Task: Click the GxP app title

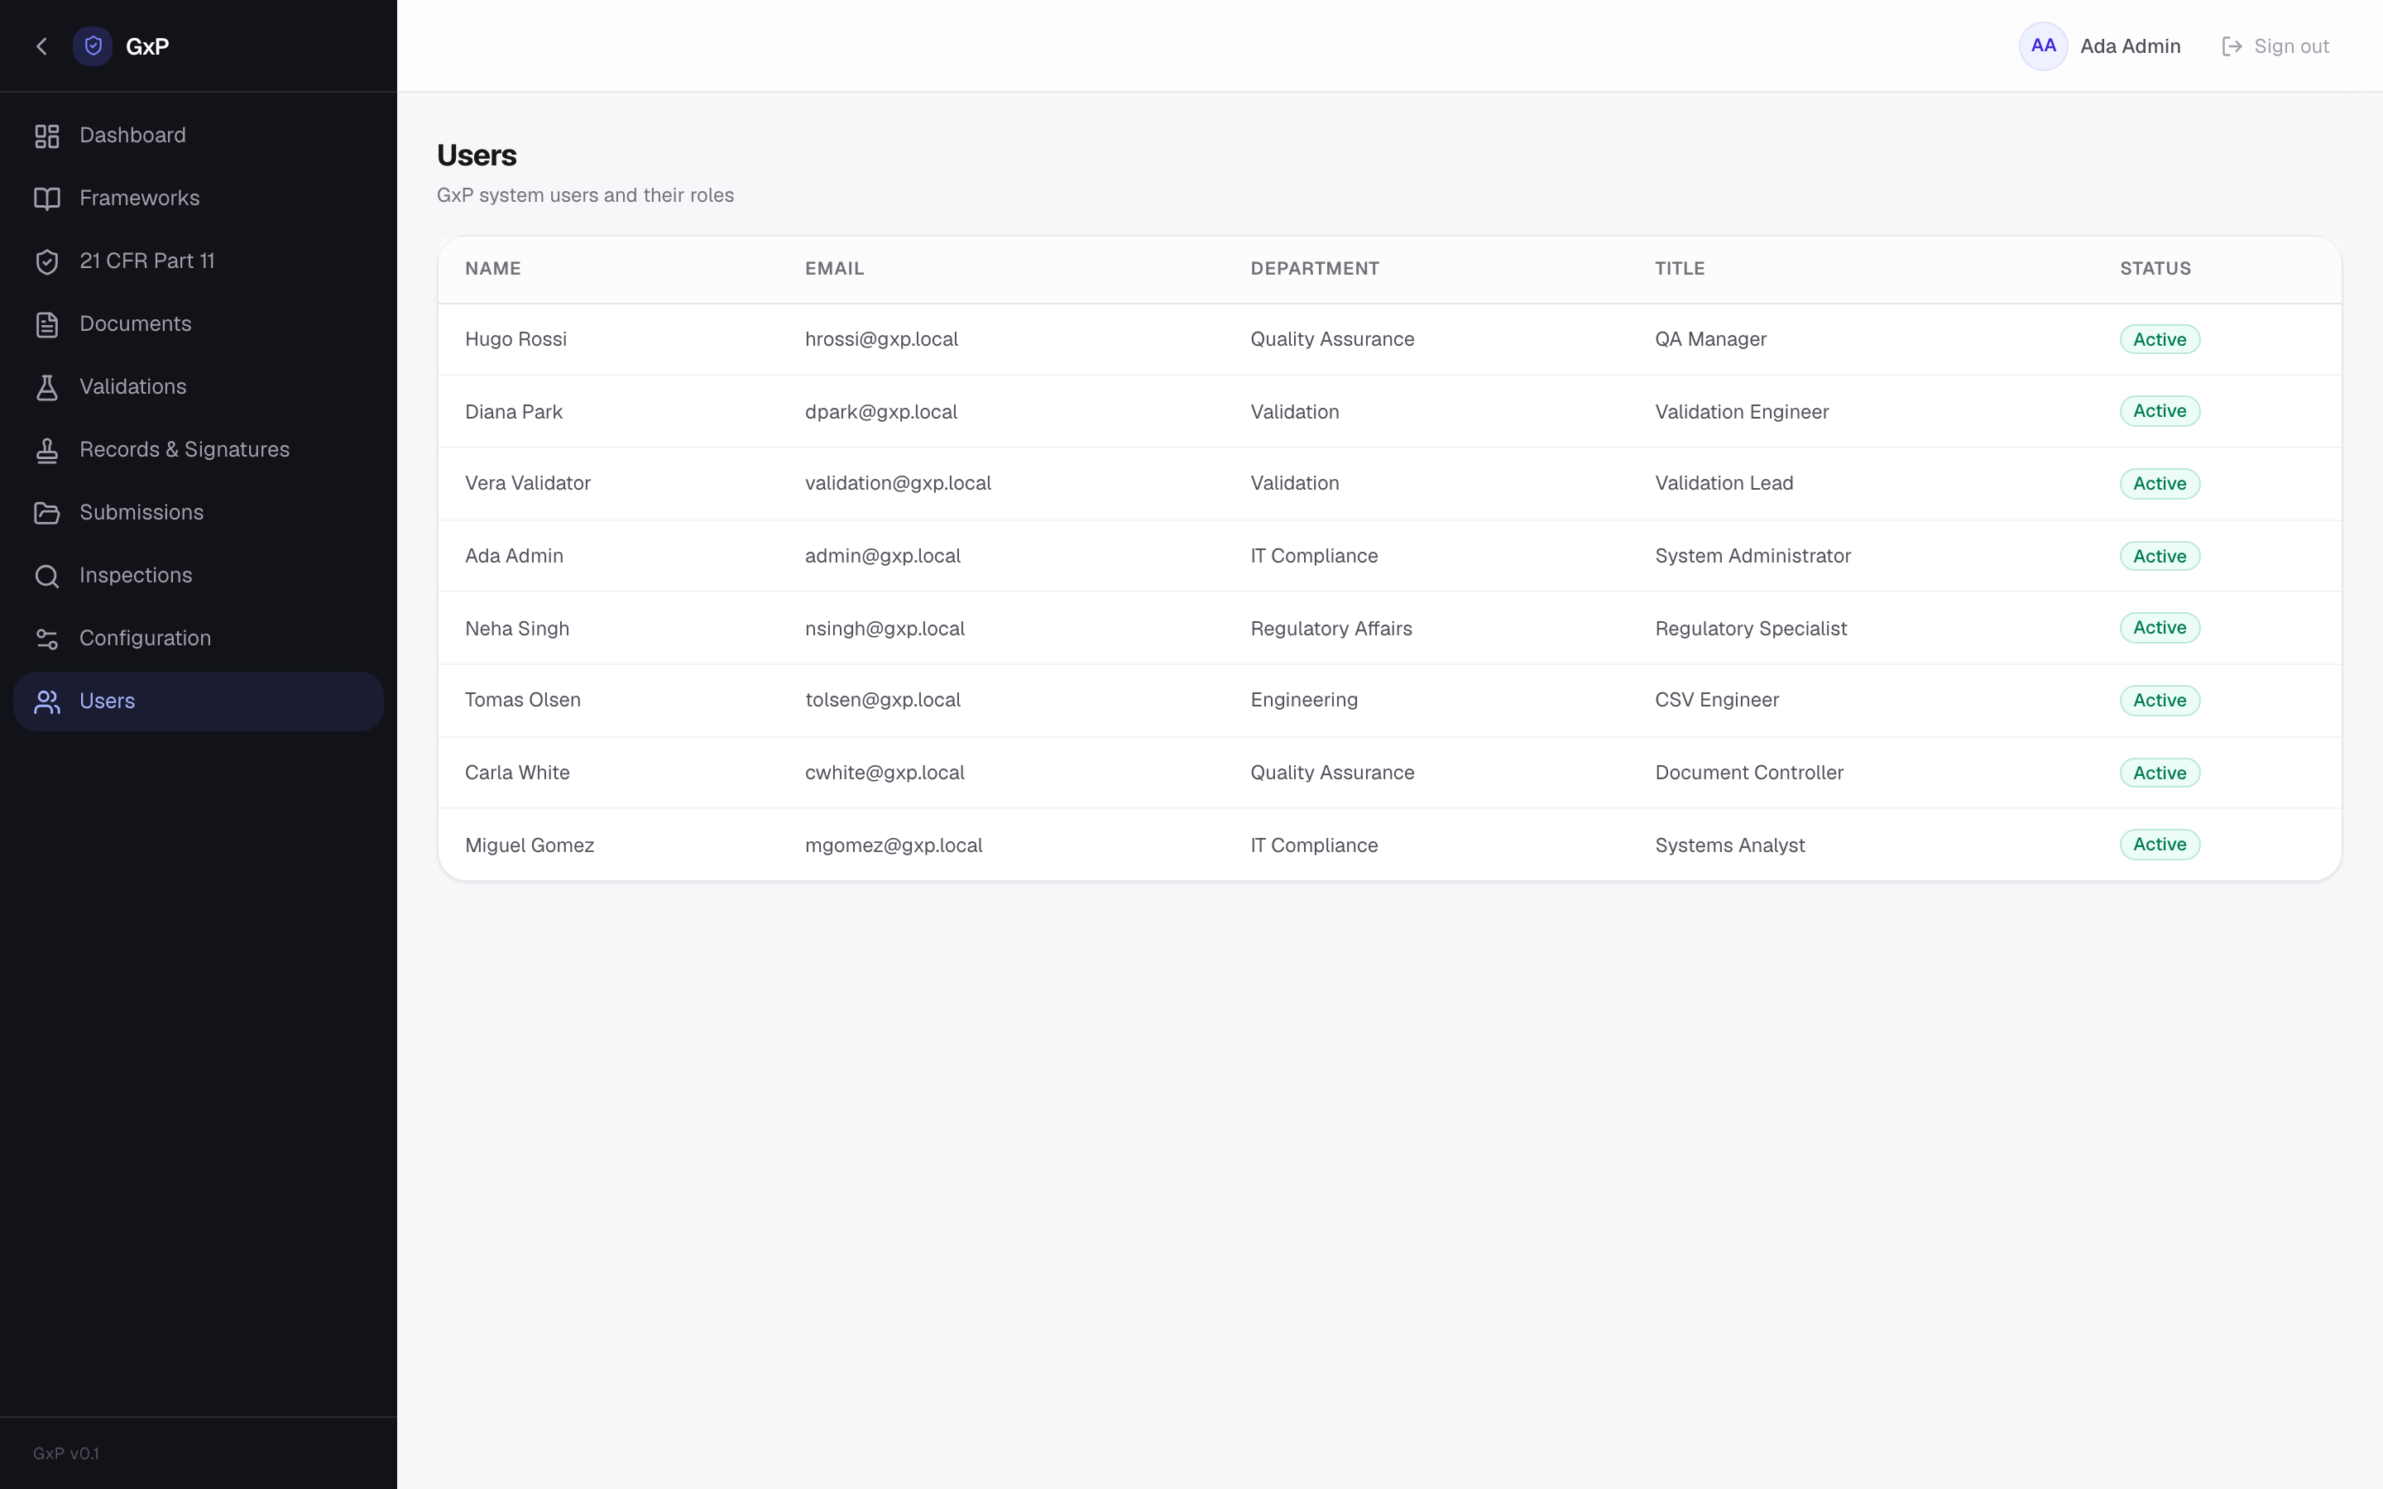Action: [148, 46]
